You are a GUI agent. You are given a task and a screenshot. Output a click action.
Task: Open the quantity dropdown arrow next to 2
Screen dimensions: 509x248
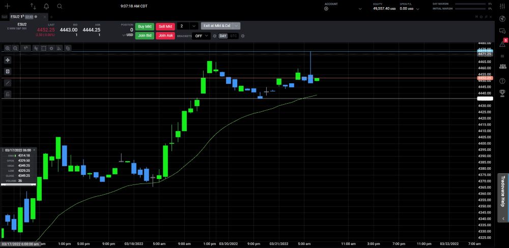point(194,26)
